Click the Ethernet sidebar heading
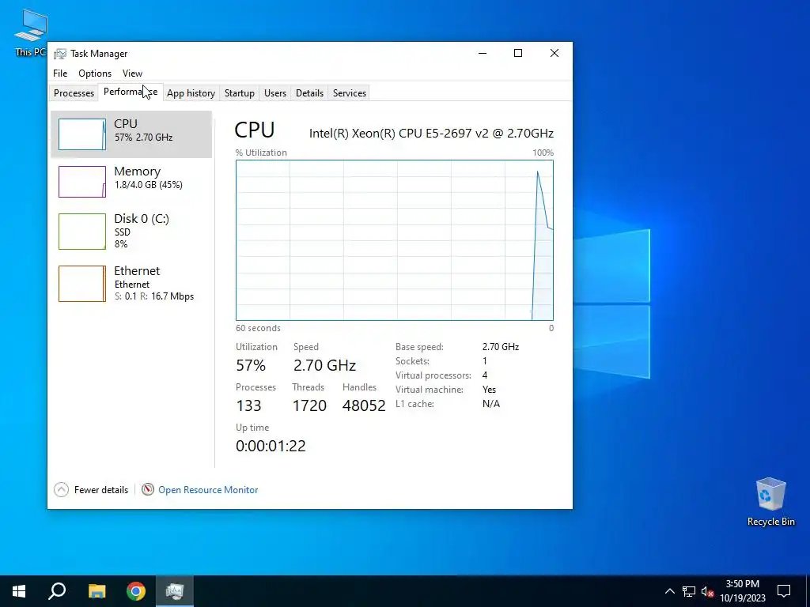The height and width of the screenshot is (607, 810). tap(137, 271)
